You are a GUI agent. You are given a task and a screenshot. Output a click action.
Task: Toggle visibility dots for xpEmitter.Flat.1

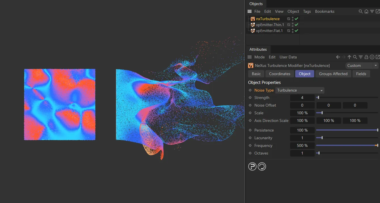pos(292,31)
